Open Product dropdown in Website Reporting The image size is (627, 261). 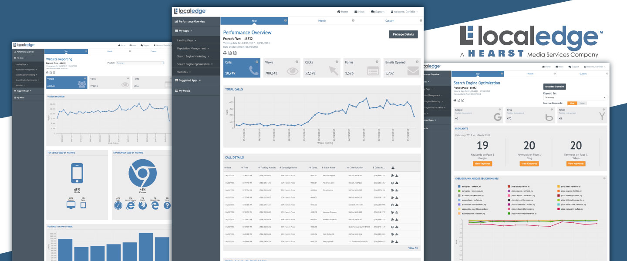(140, 63)
